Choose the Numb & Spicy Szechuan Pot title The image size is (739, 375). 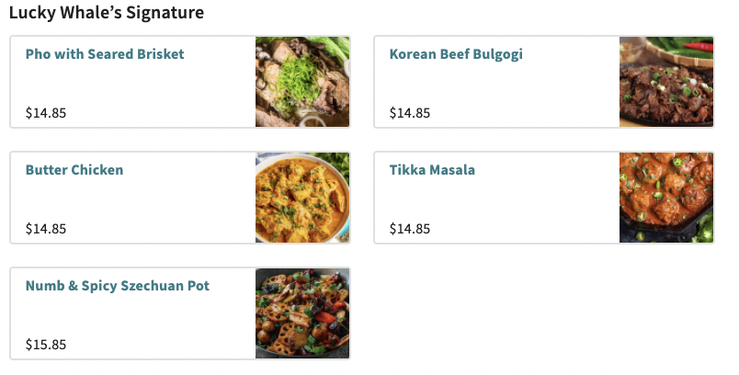(118, 286)
